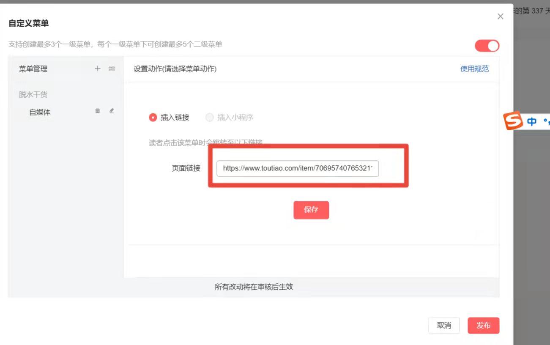Edit 自媒体 using the pencil icon
This screenshot has width=550, height=345.
coord(111,111)
